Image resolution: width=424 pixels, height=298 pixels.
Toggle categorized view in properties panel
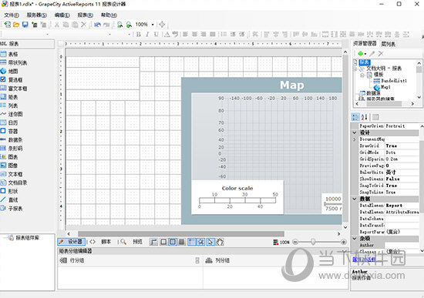(x=355, y=117)
